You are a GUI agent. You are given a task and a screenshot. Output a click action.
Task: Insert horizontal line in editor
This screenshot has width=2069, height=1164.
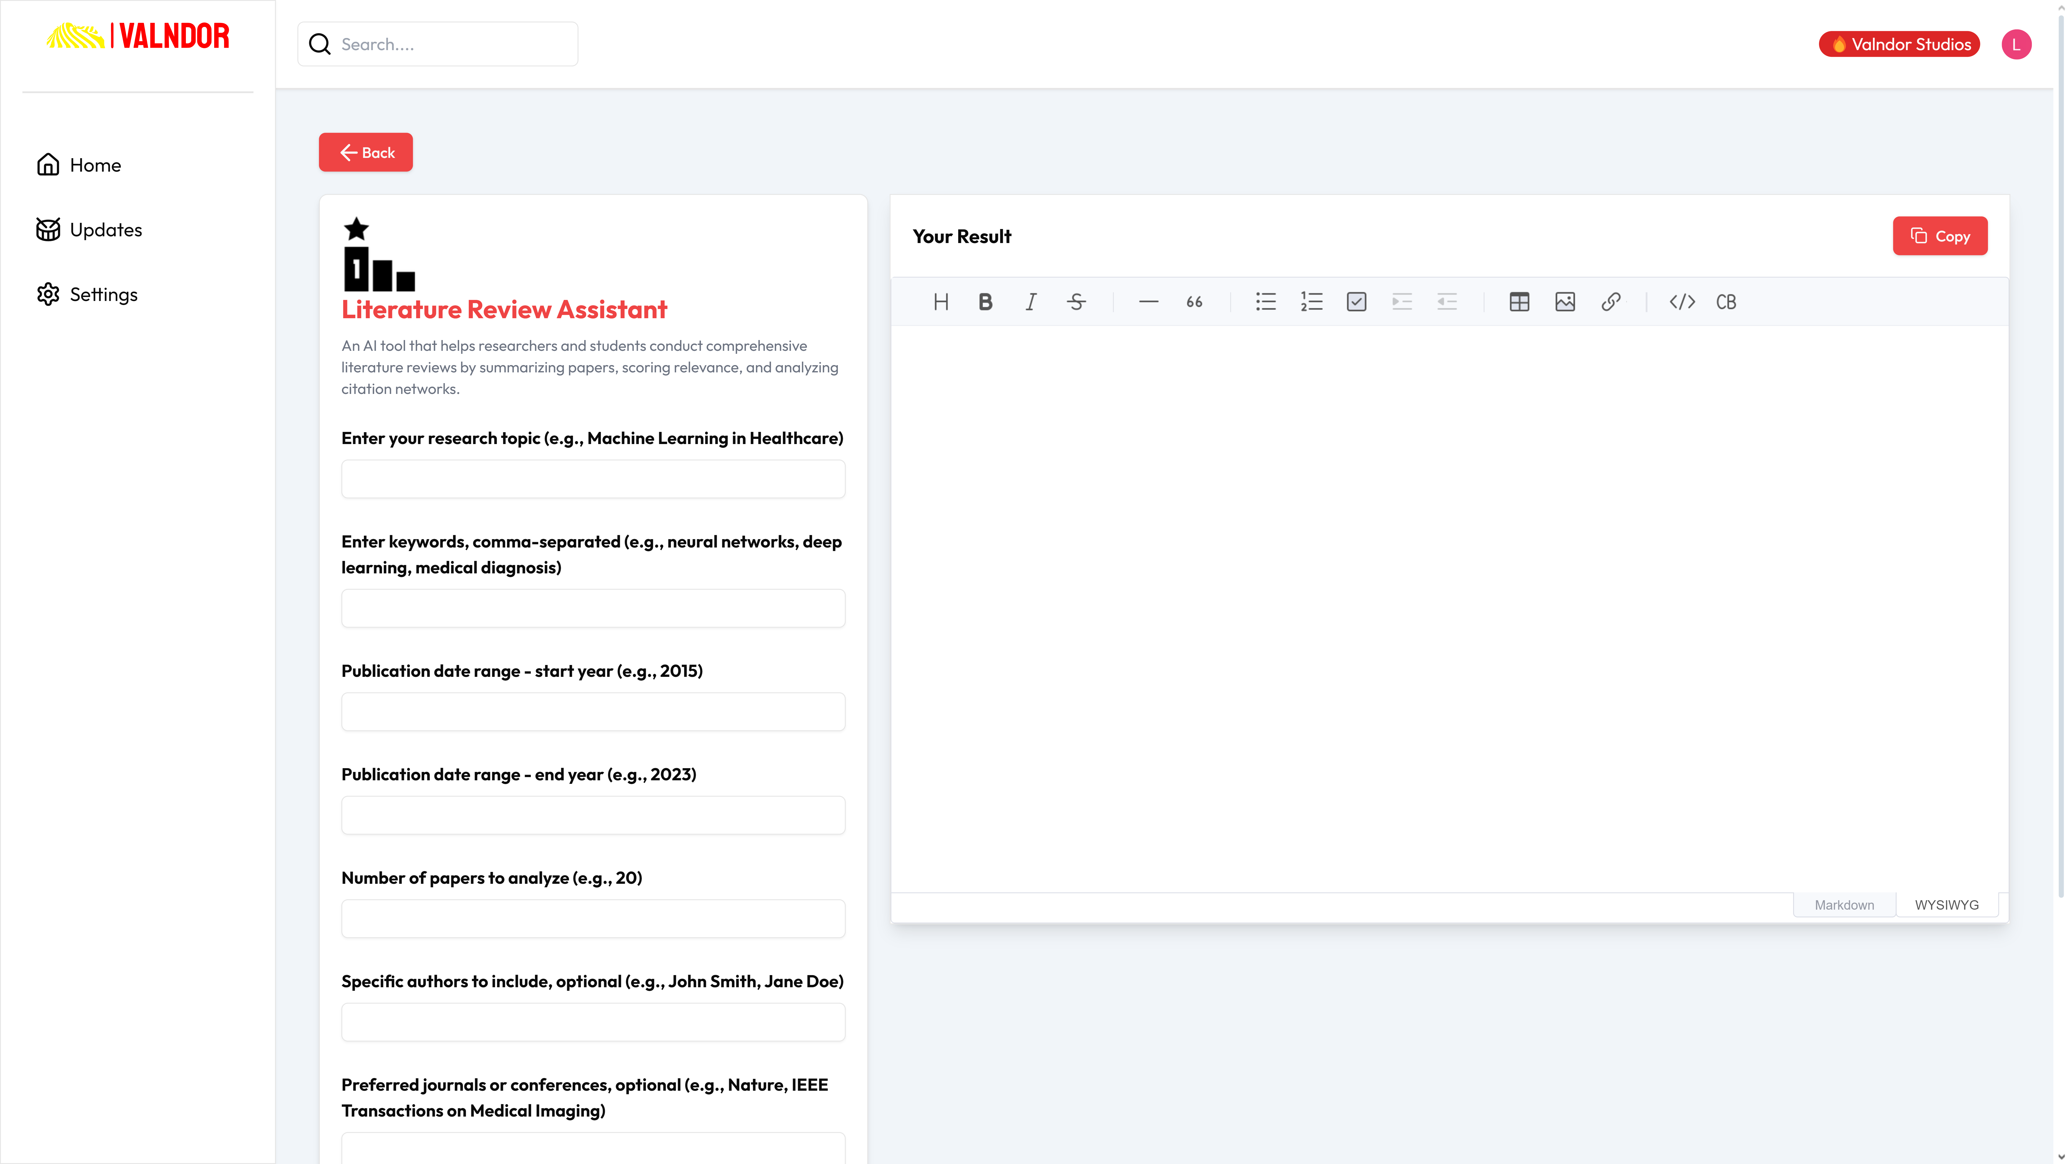1148,302
